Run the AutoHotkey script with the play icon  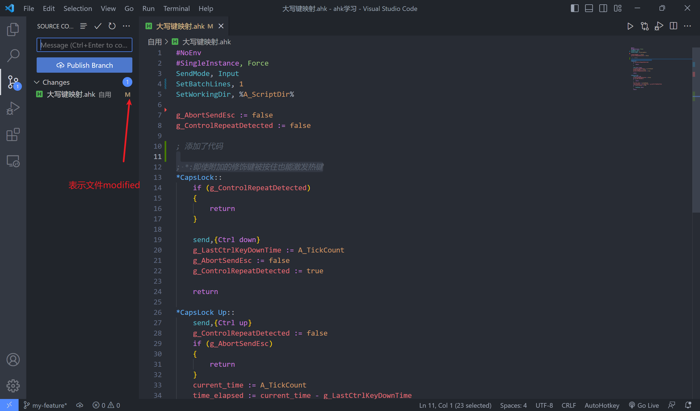point(630,26)
